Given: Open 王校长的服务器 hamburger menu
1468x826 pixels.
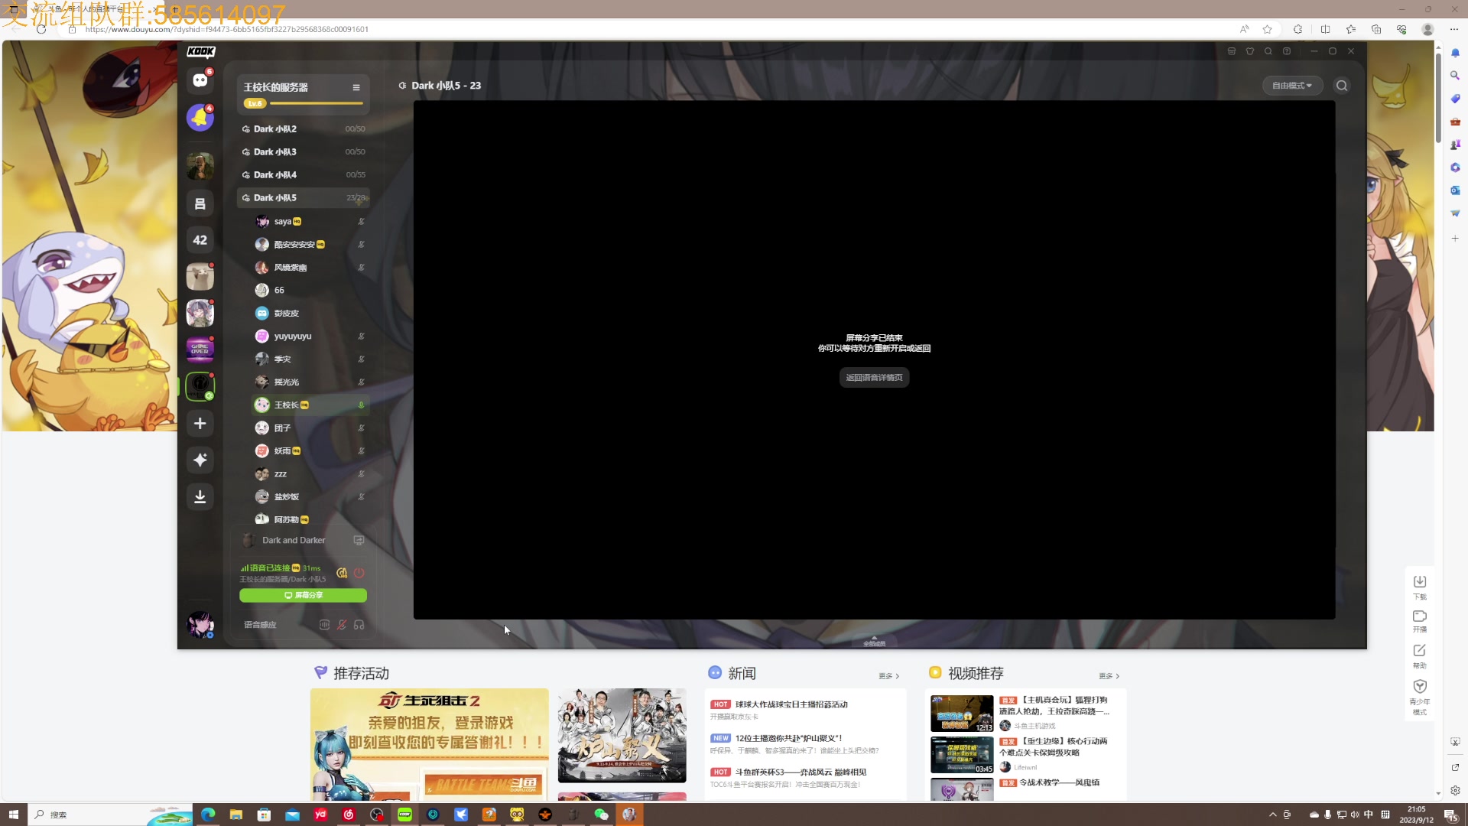Looking at the screenshot, I should (x=356, y=87).
